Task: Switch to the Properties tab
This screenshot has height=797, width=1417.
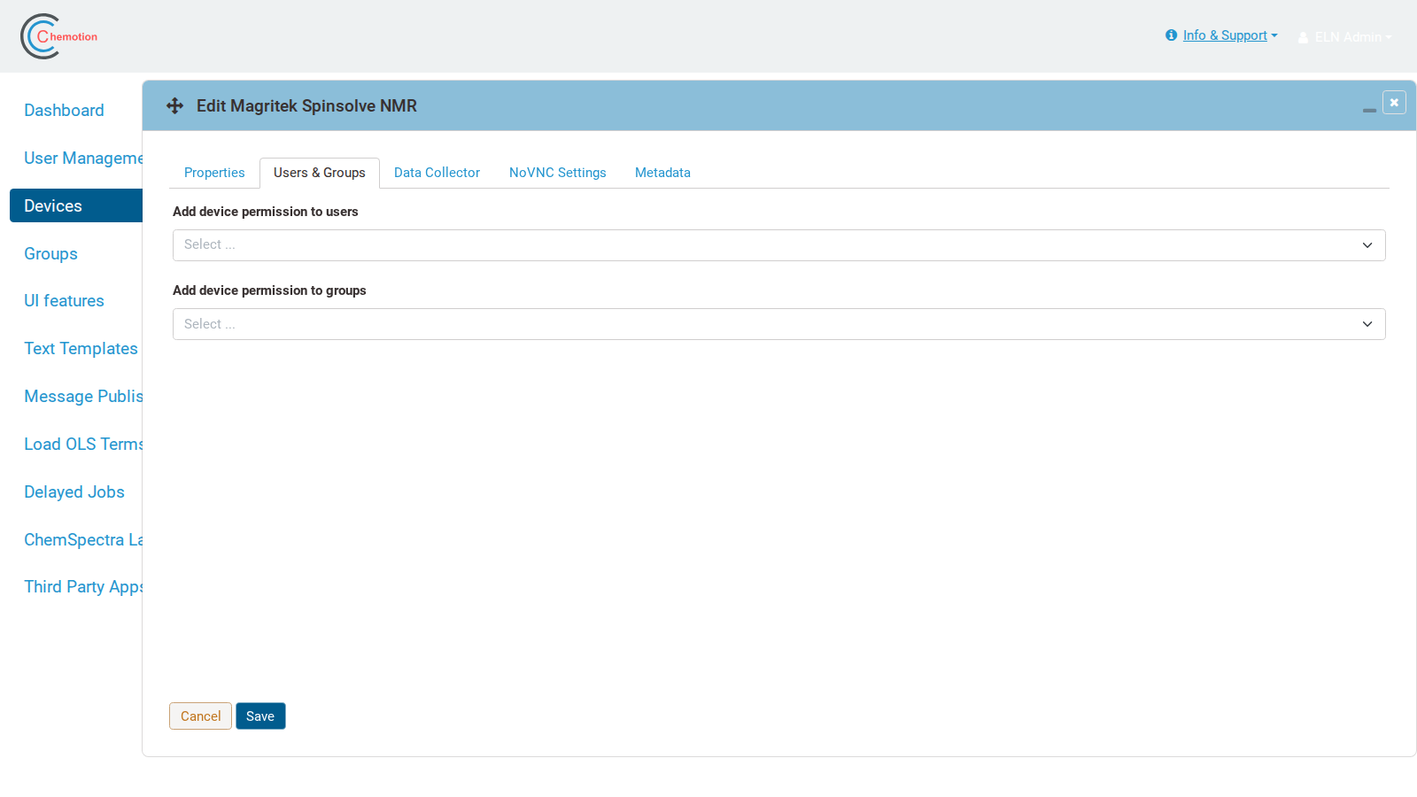Action: coord(214,173)
